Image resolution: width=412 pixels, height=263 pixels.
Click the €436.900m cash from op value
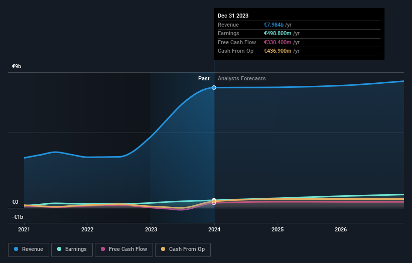tap(278, 51)
